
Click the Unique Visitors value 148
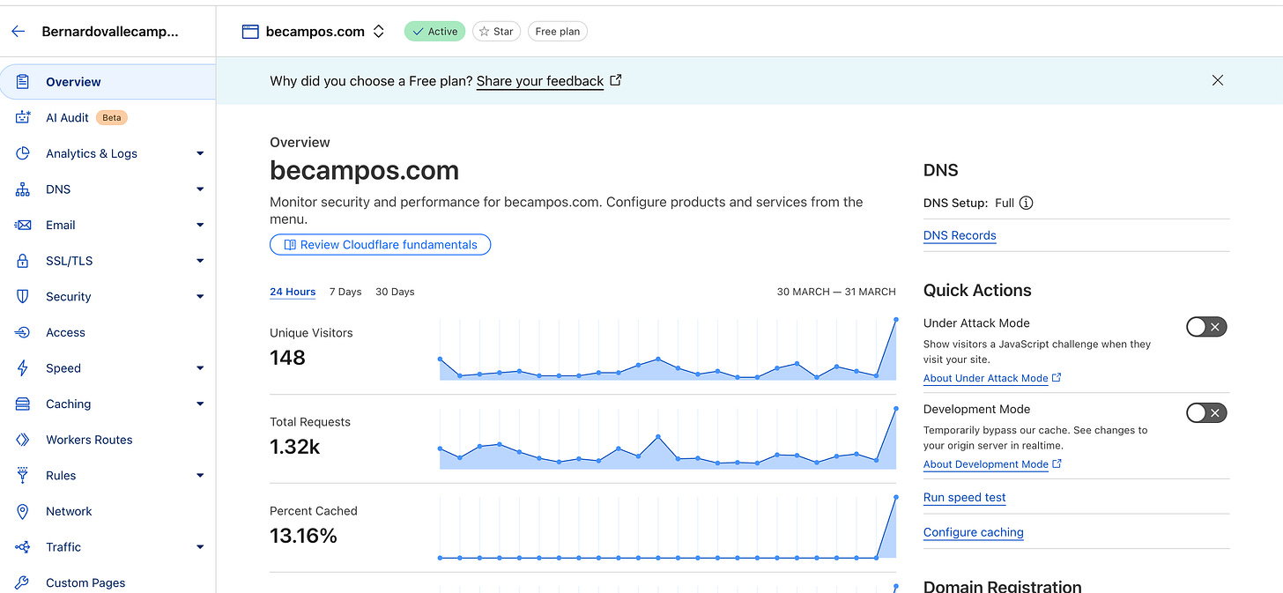click(287, 358)
